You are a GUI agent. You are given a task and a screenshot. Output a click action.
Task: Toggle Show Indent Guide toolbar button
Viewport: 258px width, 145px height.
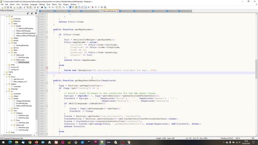pyautogui.click(x=70, y=7)
